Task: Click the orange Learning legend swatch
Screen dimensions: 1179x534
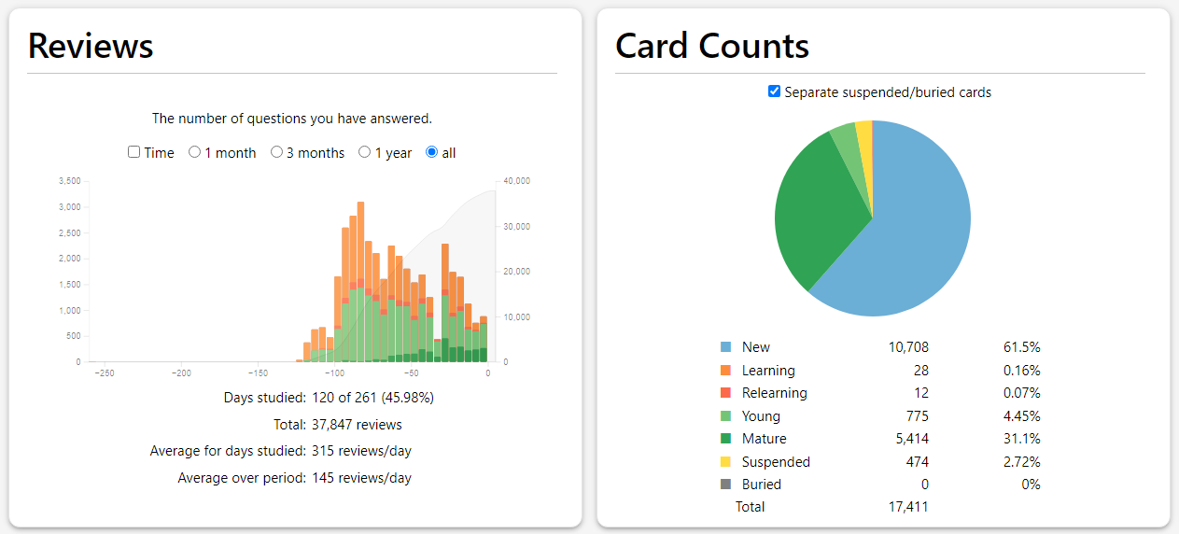Action: coord(725,371)
